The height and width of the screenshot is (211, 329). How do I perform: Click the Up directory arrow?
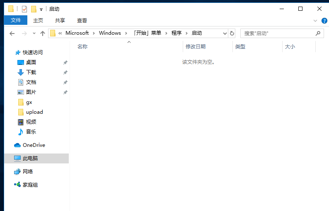[42, 34]
